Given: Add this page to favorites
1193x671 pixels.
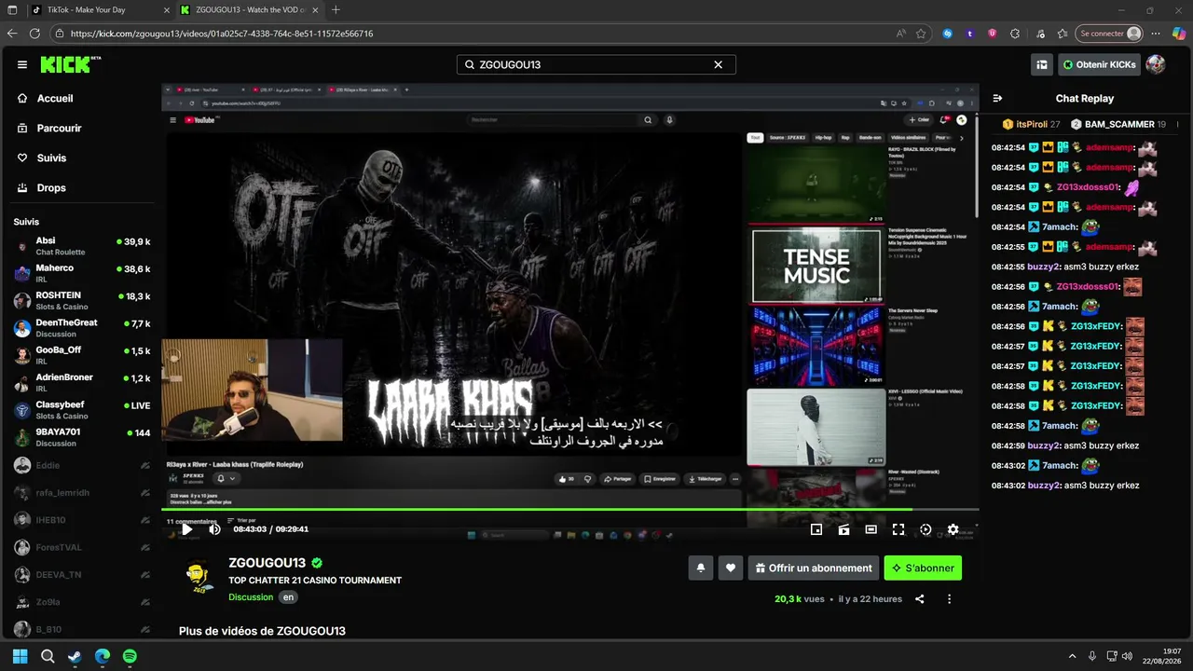Looking at the screenshot, I should (921, 34).
